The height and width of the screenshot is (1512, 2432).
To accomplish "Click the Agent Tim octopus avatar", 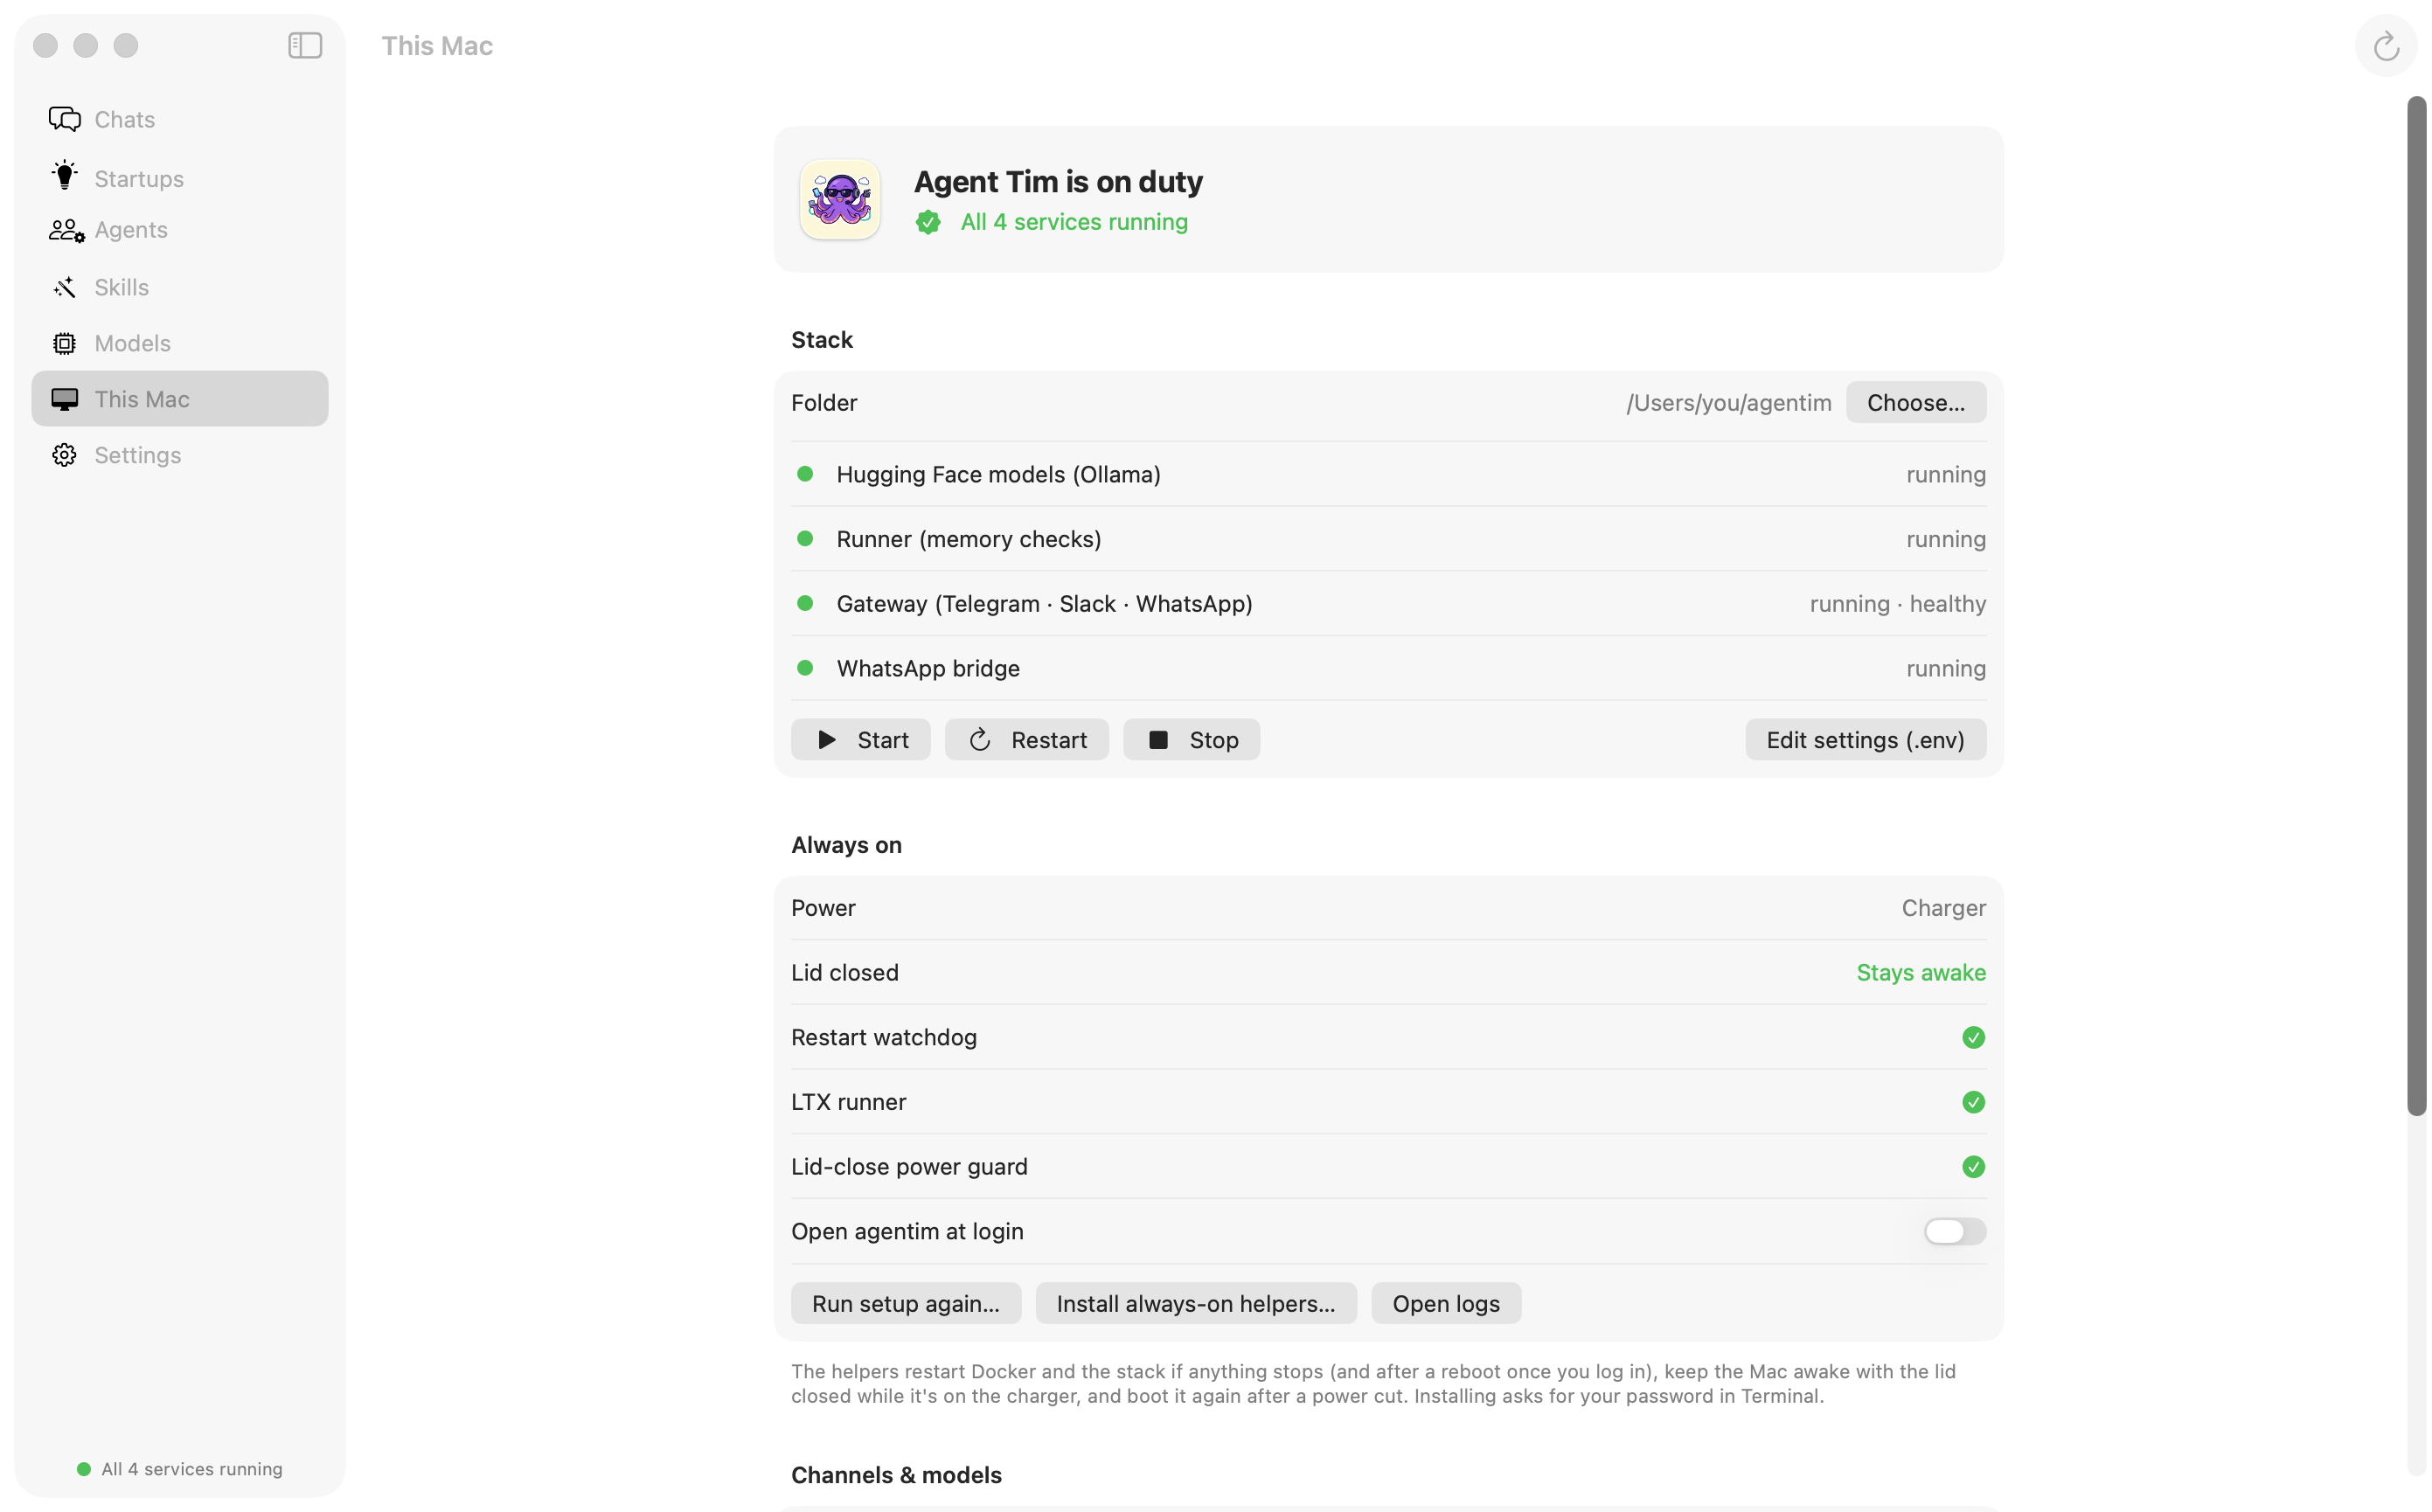I will [x=840, y=199].
